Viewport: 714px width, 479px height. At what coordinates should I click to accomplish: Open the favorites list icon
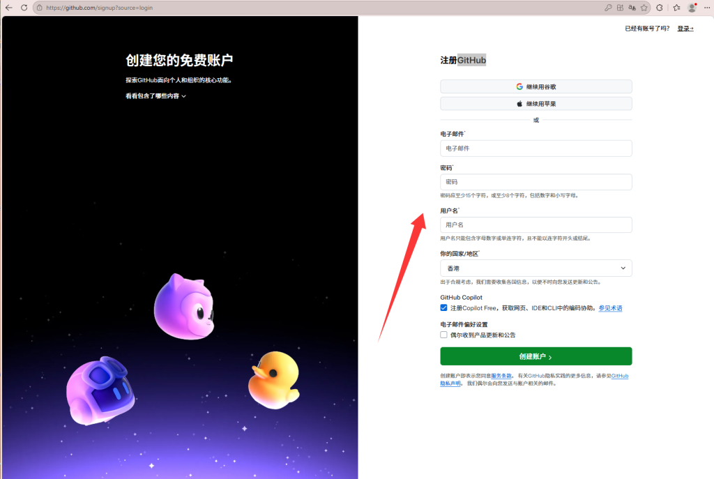click(x=676, y=8)
